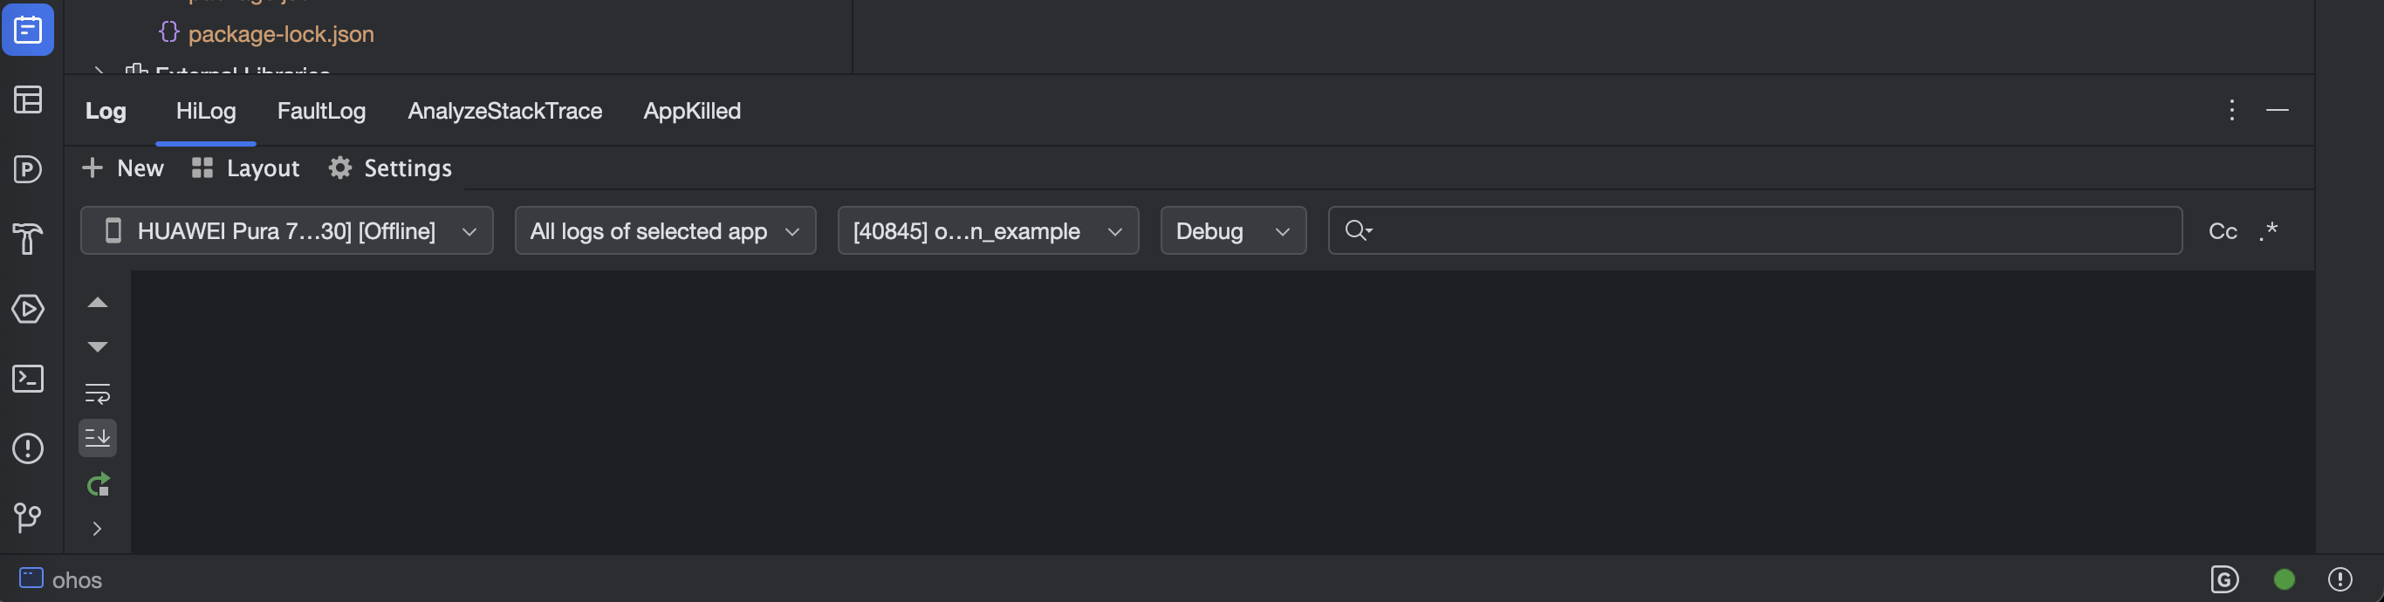
Task: Click the Log panel title
Action: click(x=106, y=111)
